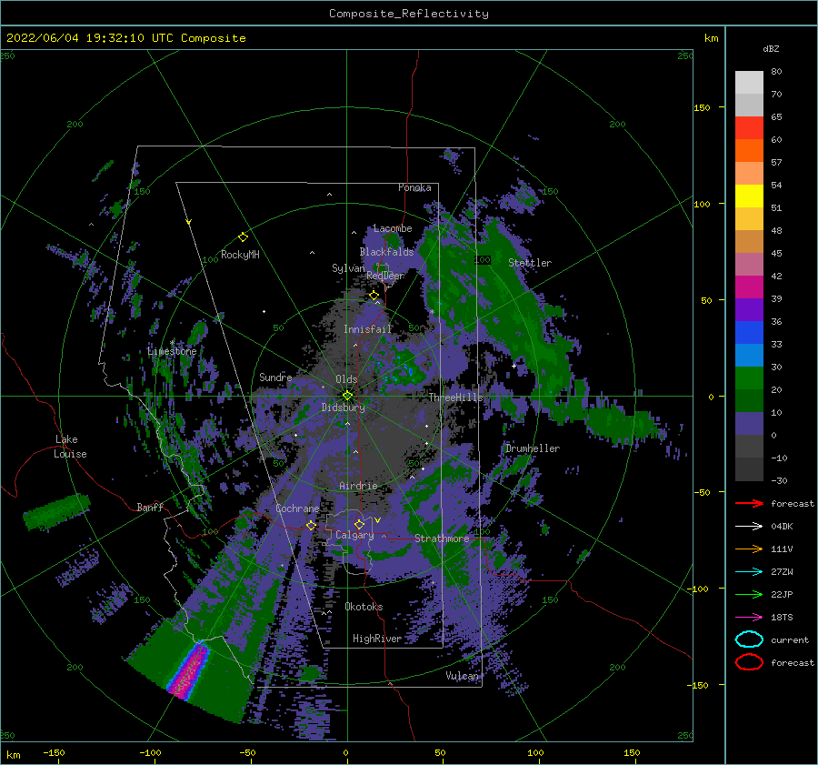Click the RockyMH label
Image resolution: width=818 pixels, height=765 pixels.
[240, 255]
